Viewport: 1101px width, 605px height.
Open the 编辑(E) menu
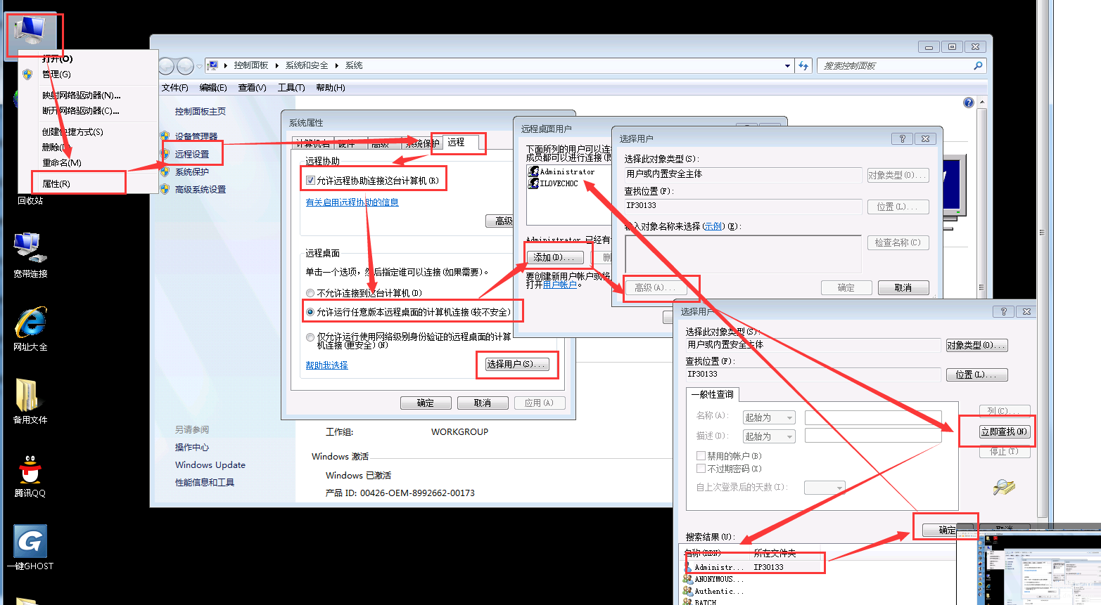tap(213, 88)
